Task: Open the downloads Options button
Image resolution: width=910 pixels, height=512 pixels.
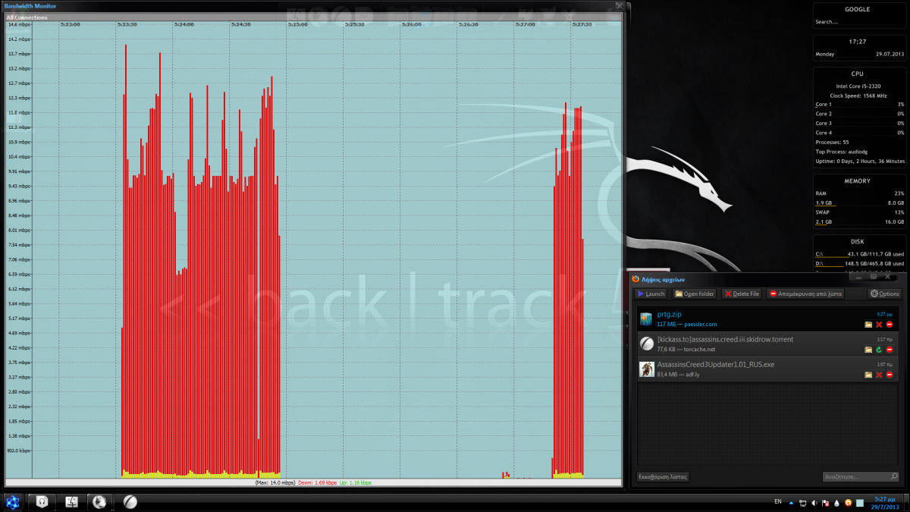Action: point(884,294)
